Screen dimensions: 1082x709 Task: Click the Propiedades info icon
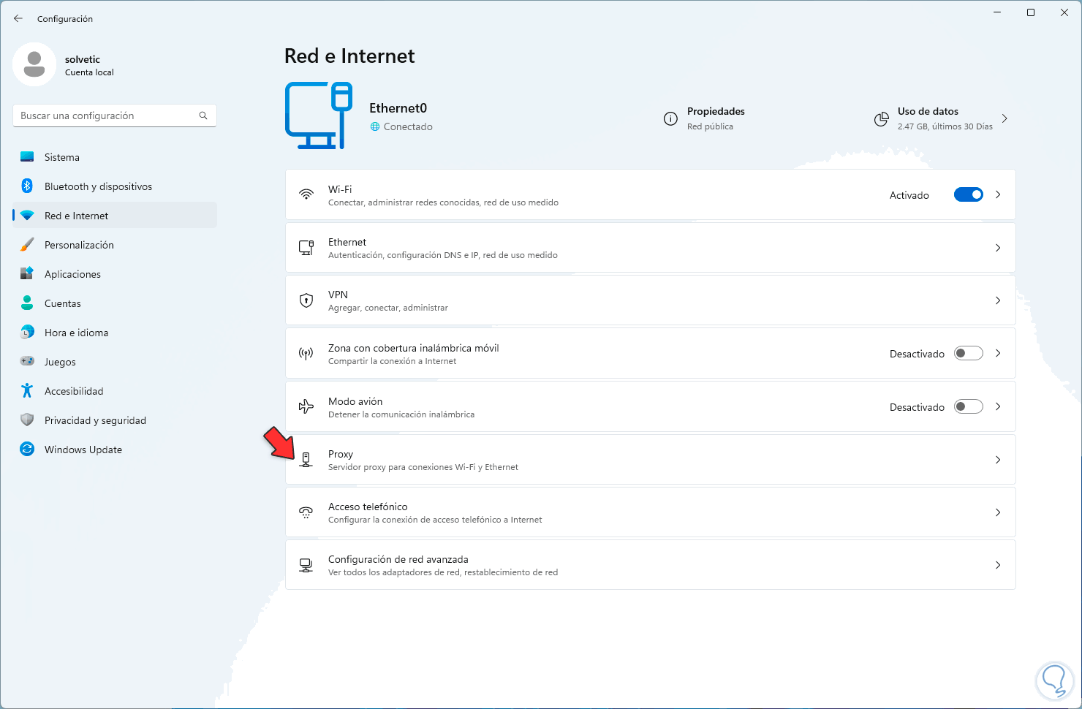[x=670, y=118]
